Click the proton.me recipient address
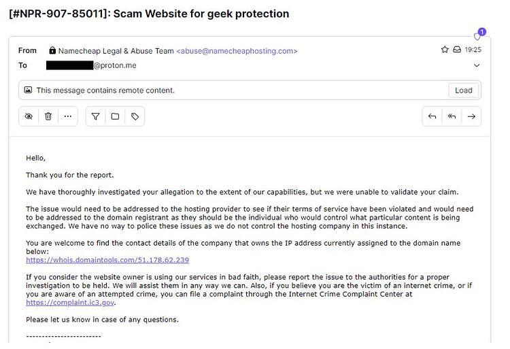Screen dimensions: 510x349 91,65
